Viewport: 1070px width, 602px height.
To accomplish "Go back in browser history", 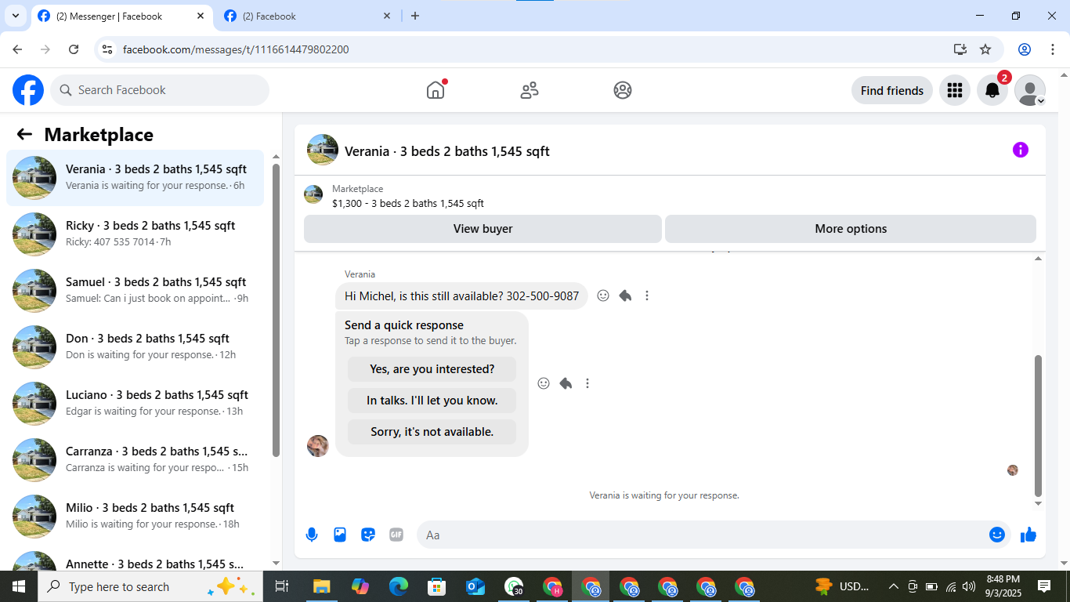I will 17,49.
